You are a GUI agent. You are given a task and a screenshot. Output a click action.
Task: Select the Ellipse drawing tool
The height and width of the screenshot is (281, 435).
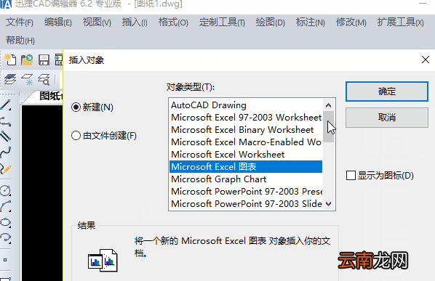pyautogui.click(x=6, y=222)
